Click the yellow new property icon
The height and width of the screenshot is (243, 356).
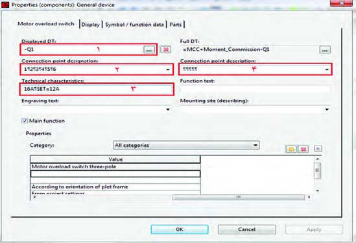pyautogui.click(x=291, y=149)
